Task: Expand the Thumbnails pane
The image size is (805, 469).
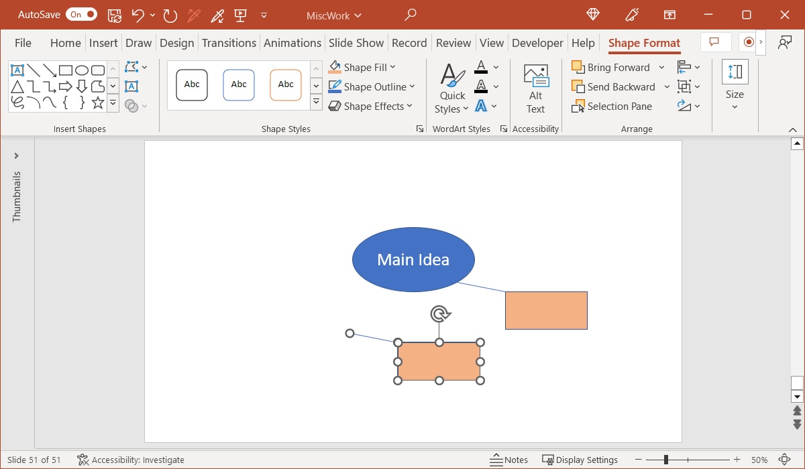Action: (x=16, y=156)
